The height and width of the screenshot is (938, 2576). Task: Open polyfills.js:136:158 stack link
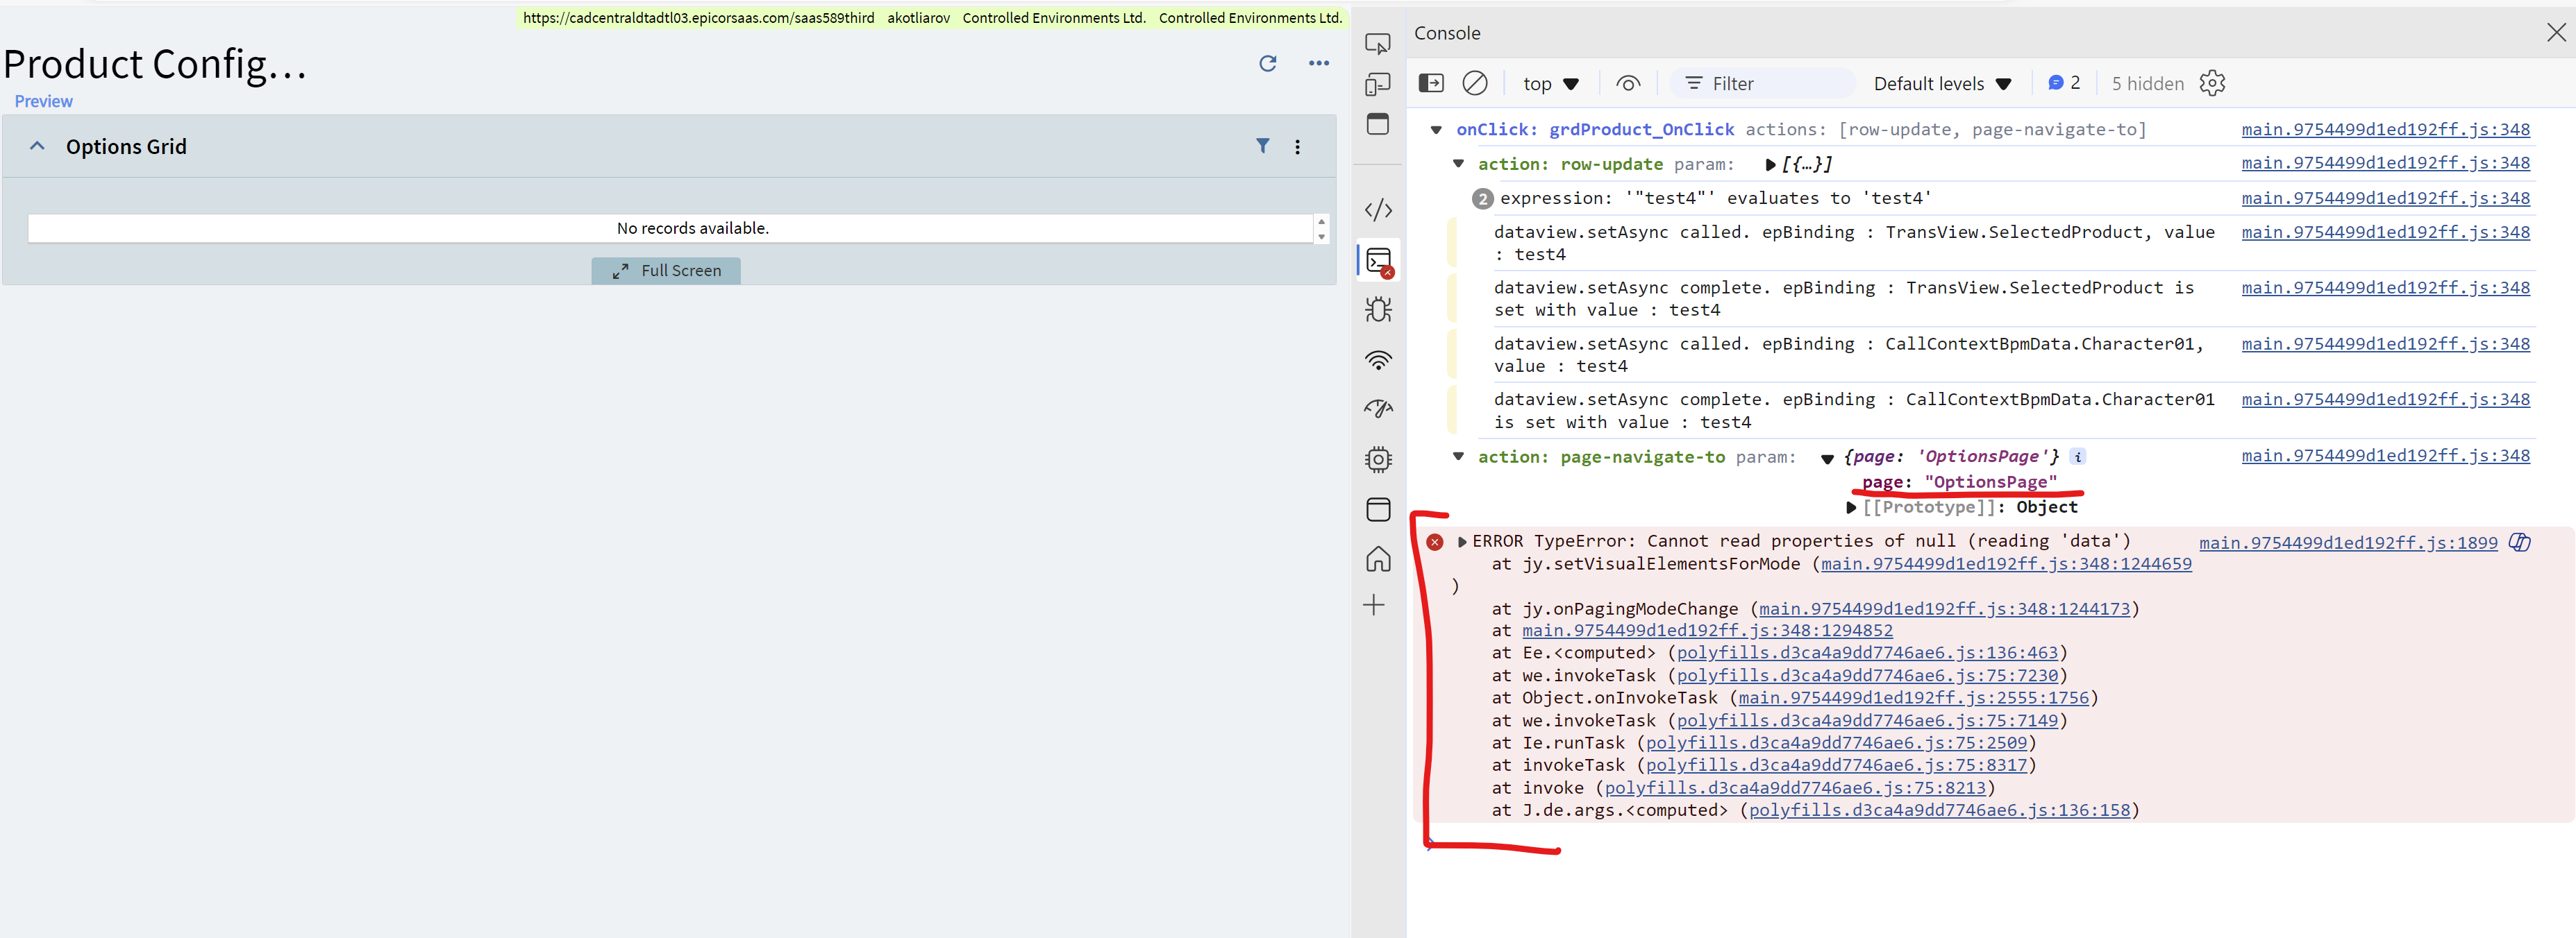[x=1939, y=811]
